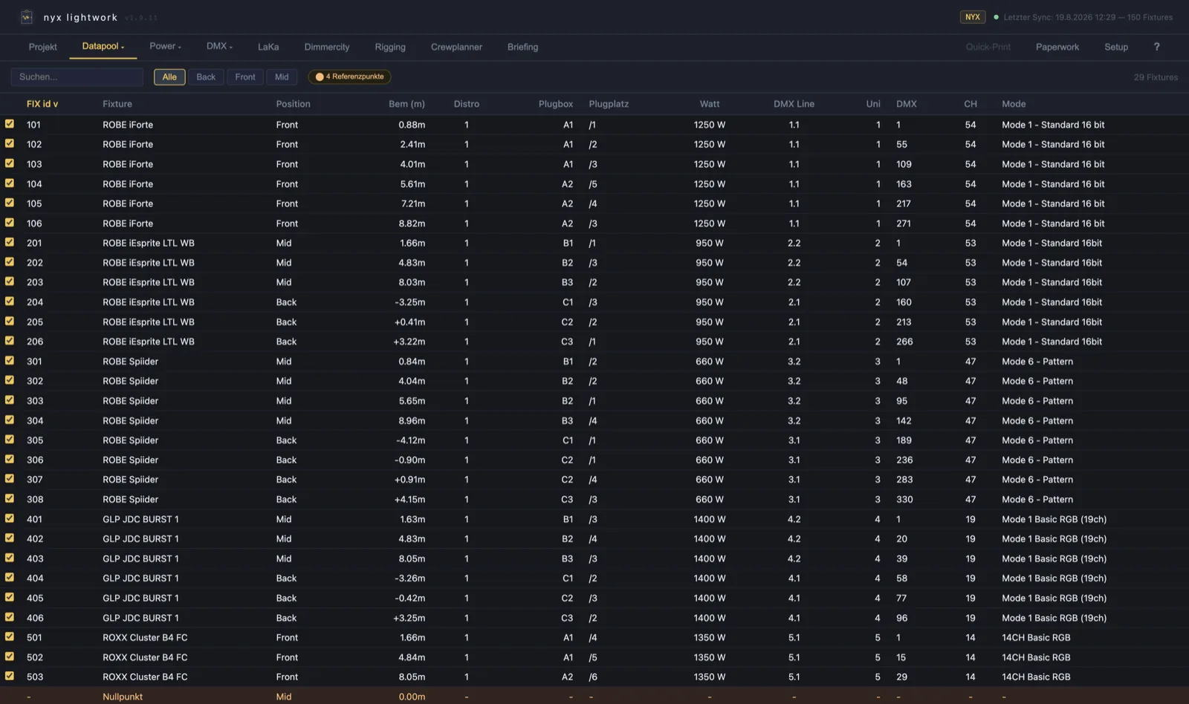
Task: Click the 4 Referenzpunkte pill button
Action: coord(350,76)
